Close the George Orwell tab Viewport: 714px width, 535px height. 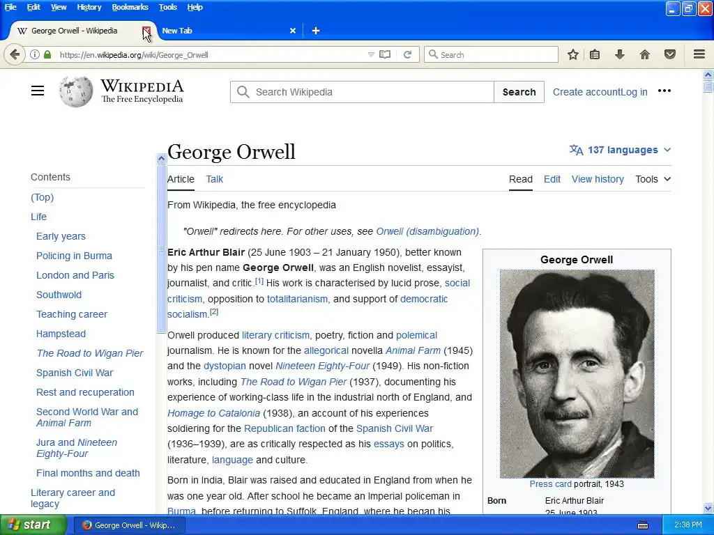tap(146, 31)
